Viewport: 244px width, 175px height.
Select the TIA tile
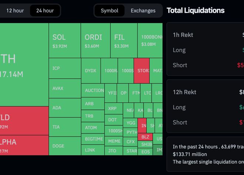(65, 127)
